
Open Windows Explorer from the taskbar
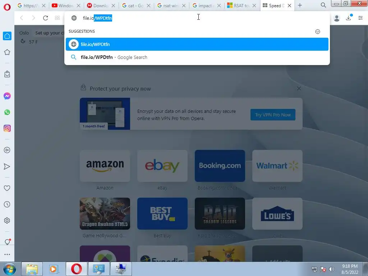click(32, 269)
